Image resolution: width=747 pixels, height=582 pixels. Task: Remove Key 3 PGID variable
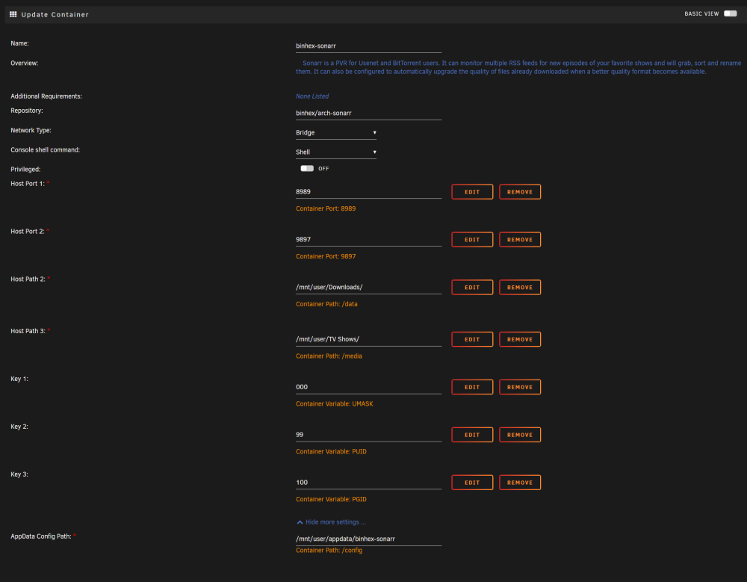520,482
